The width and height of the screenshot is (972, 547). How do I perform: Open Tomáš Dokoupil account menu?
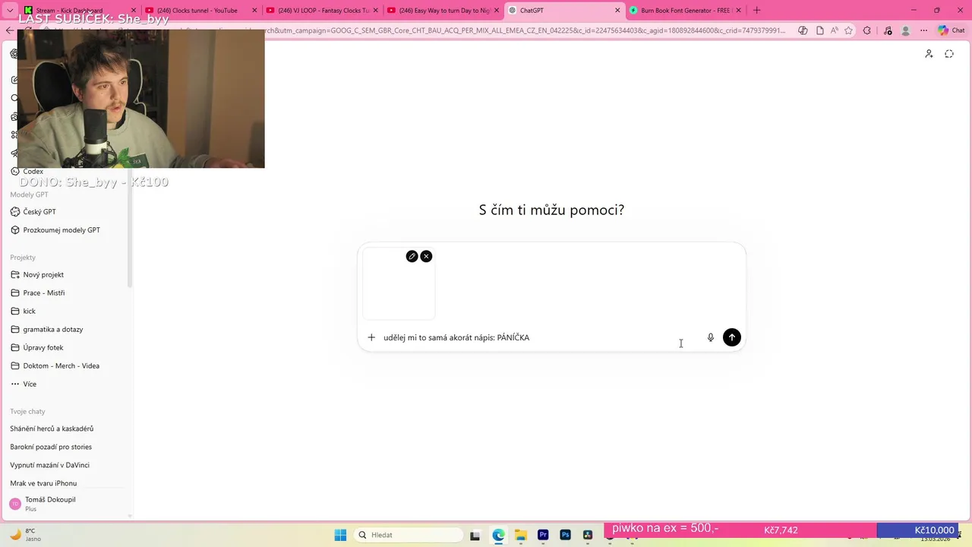64,504
